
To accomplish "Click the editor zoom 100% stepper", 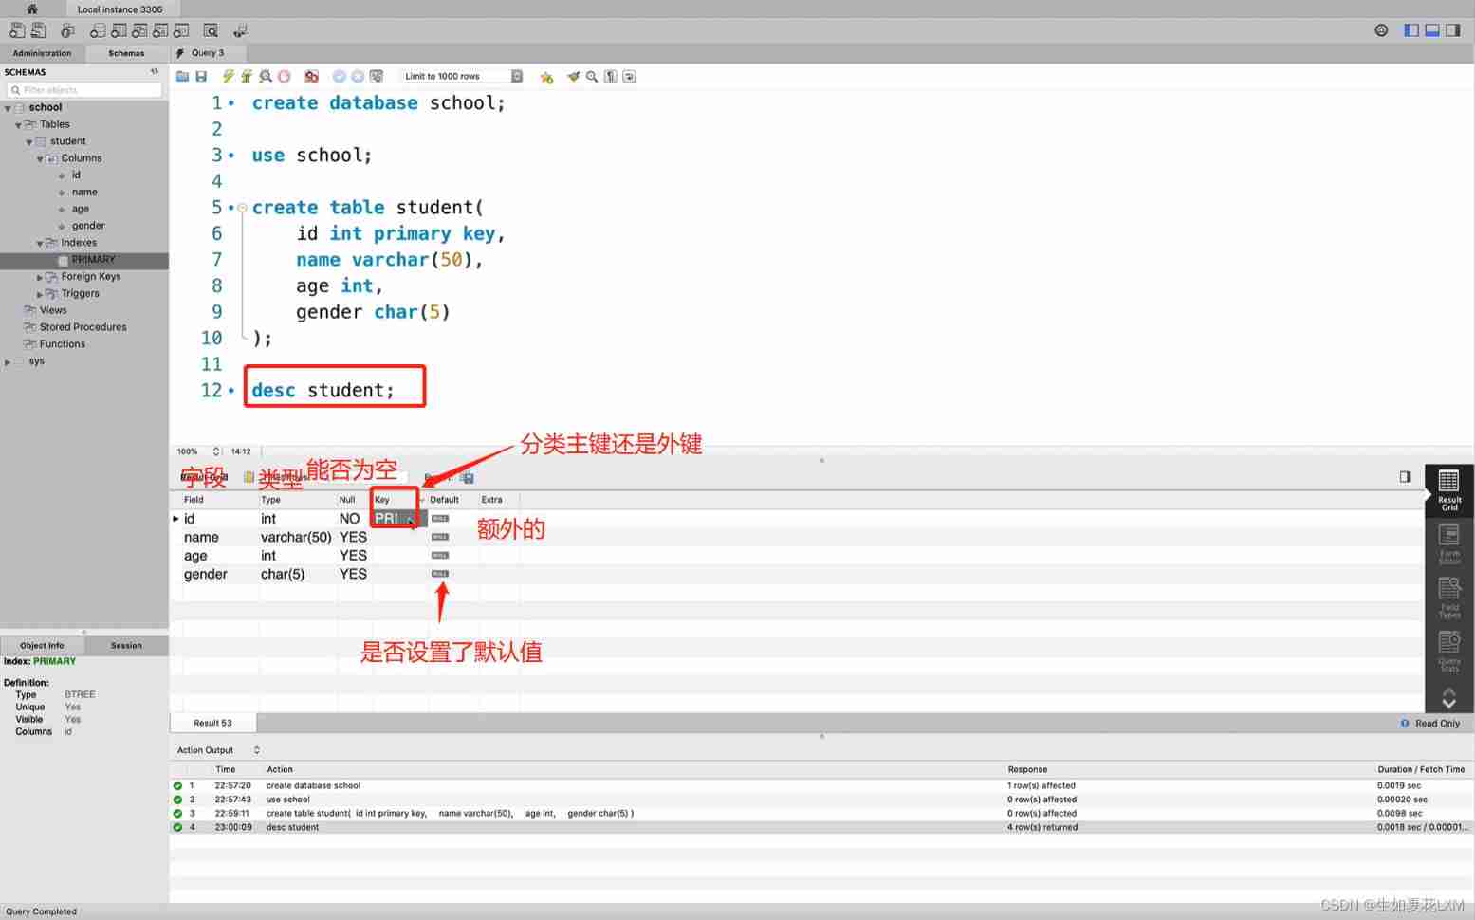I will [x=216, y=451].
